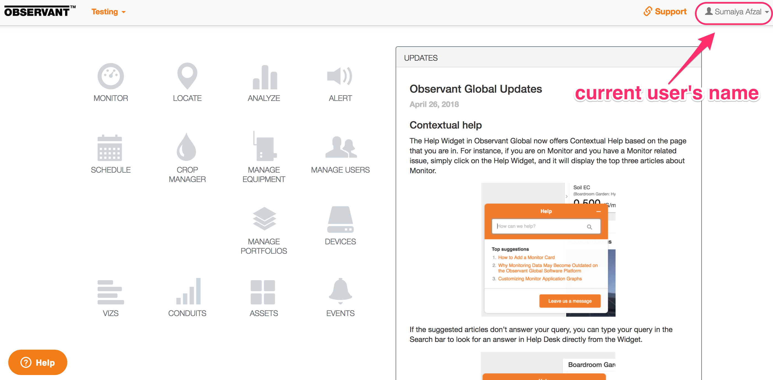773x380 pixels.
Task: Expand the suggestions list arrow in Help widget
Action: pyautogui.click(x=567, y=196)
